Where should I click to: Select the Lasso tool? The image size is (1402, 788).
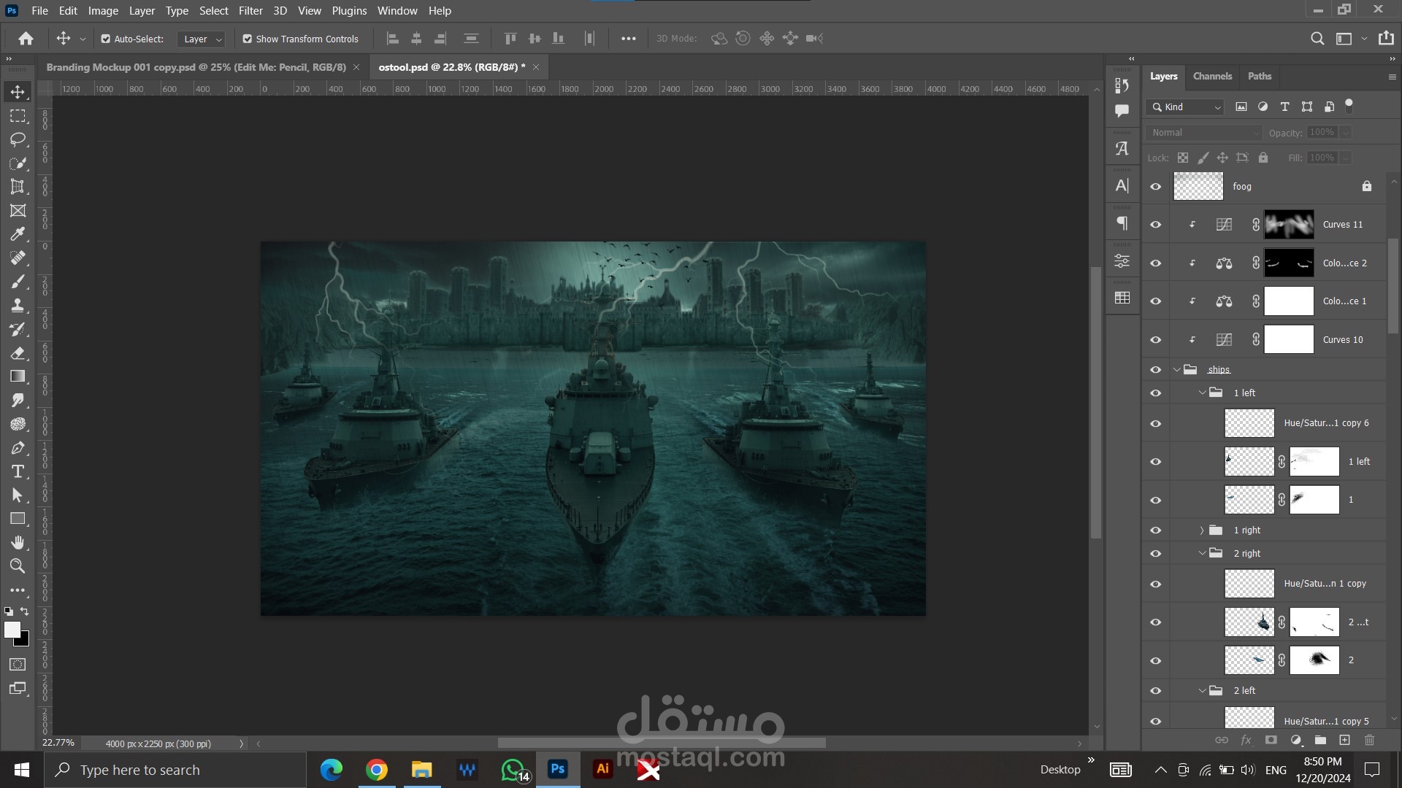click(18, 139)
